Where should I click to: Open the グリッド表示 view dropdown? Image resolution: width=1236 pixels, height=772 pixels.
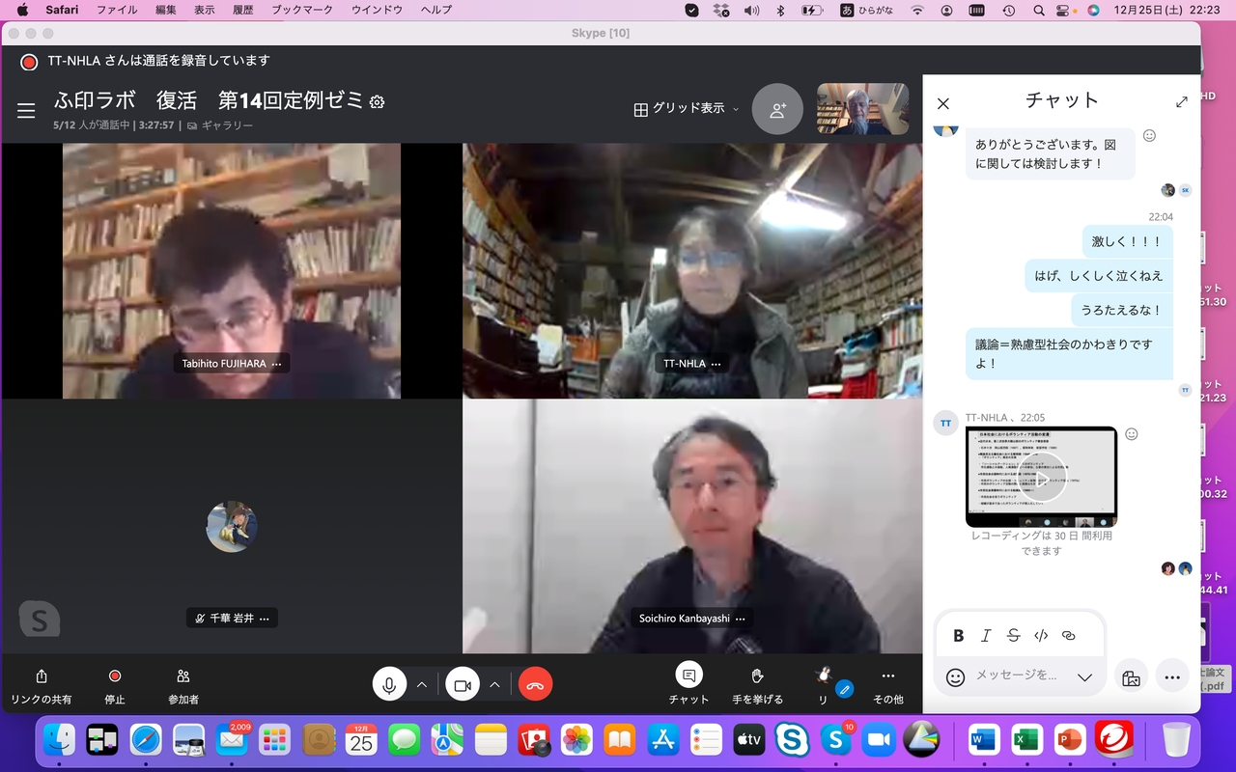click(x=687, y=109)
